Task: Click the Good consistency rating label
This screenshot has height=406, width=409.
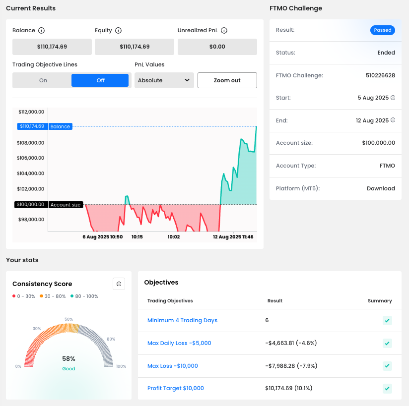Action: (68, 368)
